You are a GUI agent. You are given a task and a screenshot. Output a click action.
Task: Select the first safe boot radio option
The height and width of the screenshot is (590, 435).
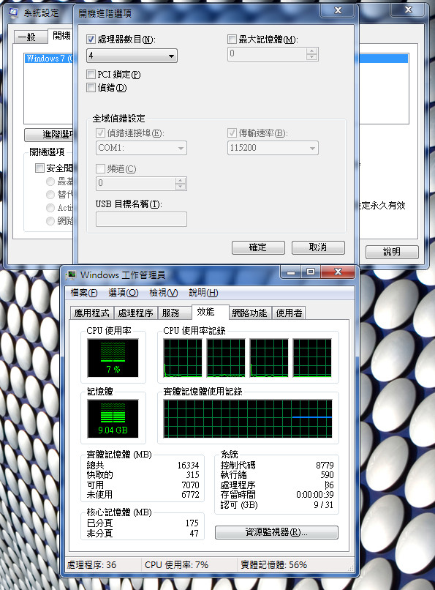pos(50,182)
